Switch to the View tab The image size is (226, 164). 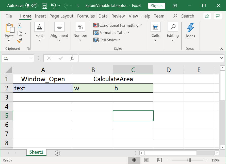[133, 16]
